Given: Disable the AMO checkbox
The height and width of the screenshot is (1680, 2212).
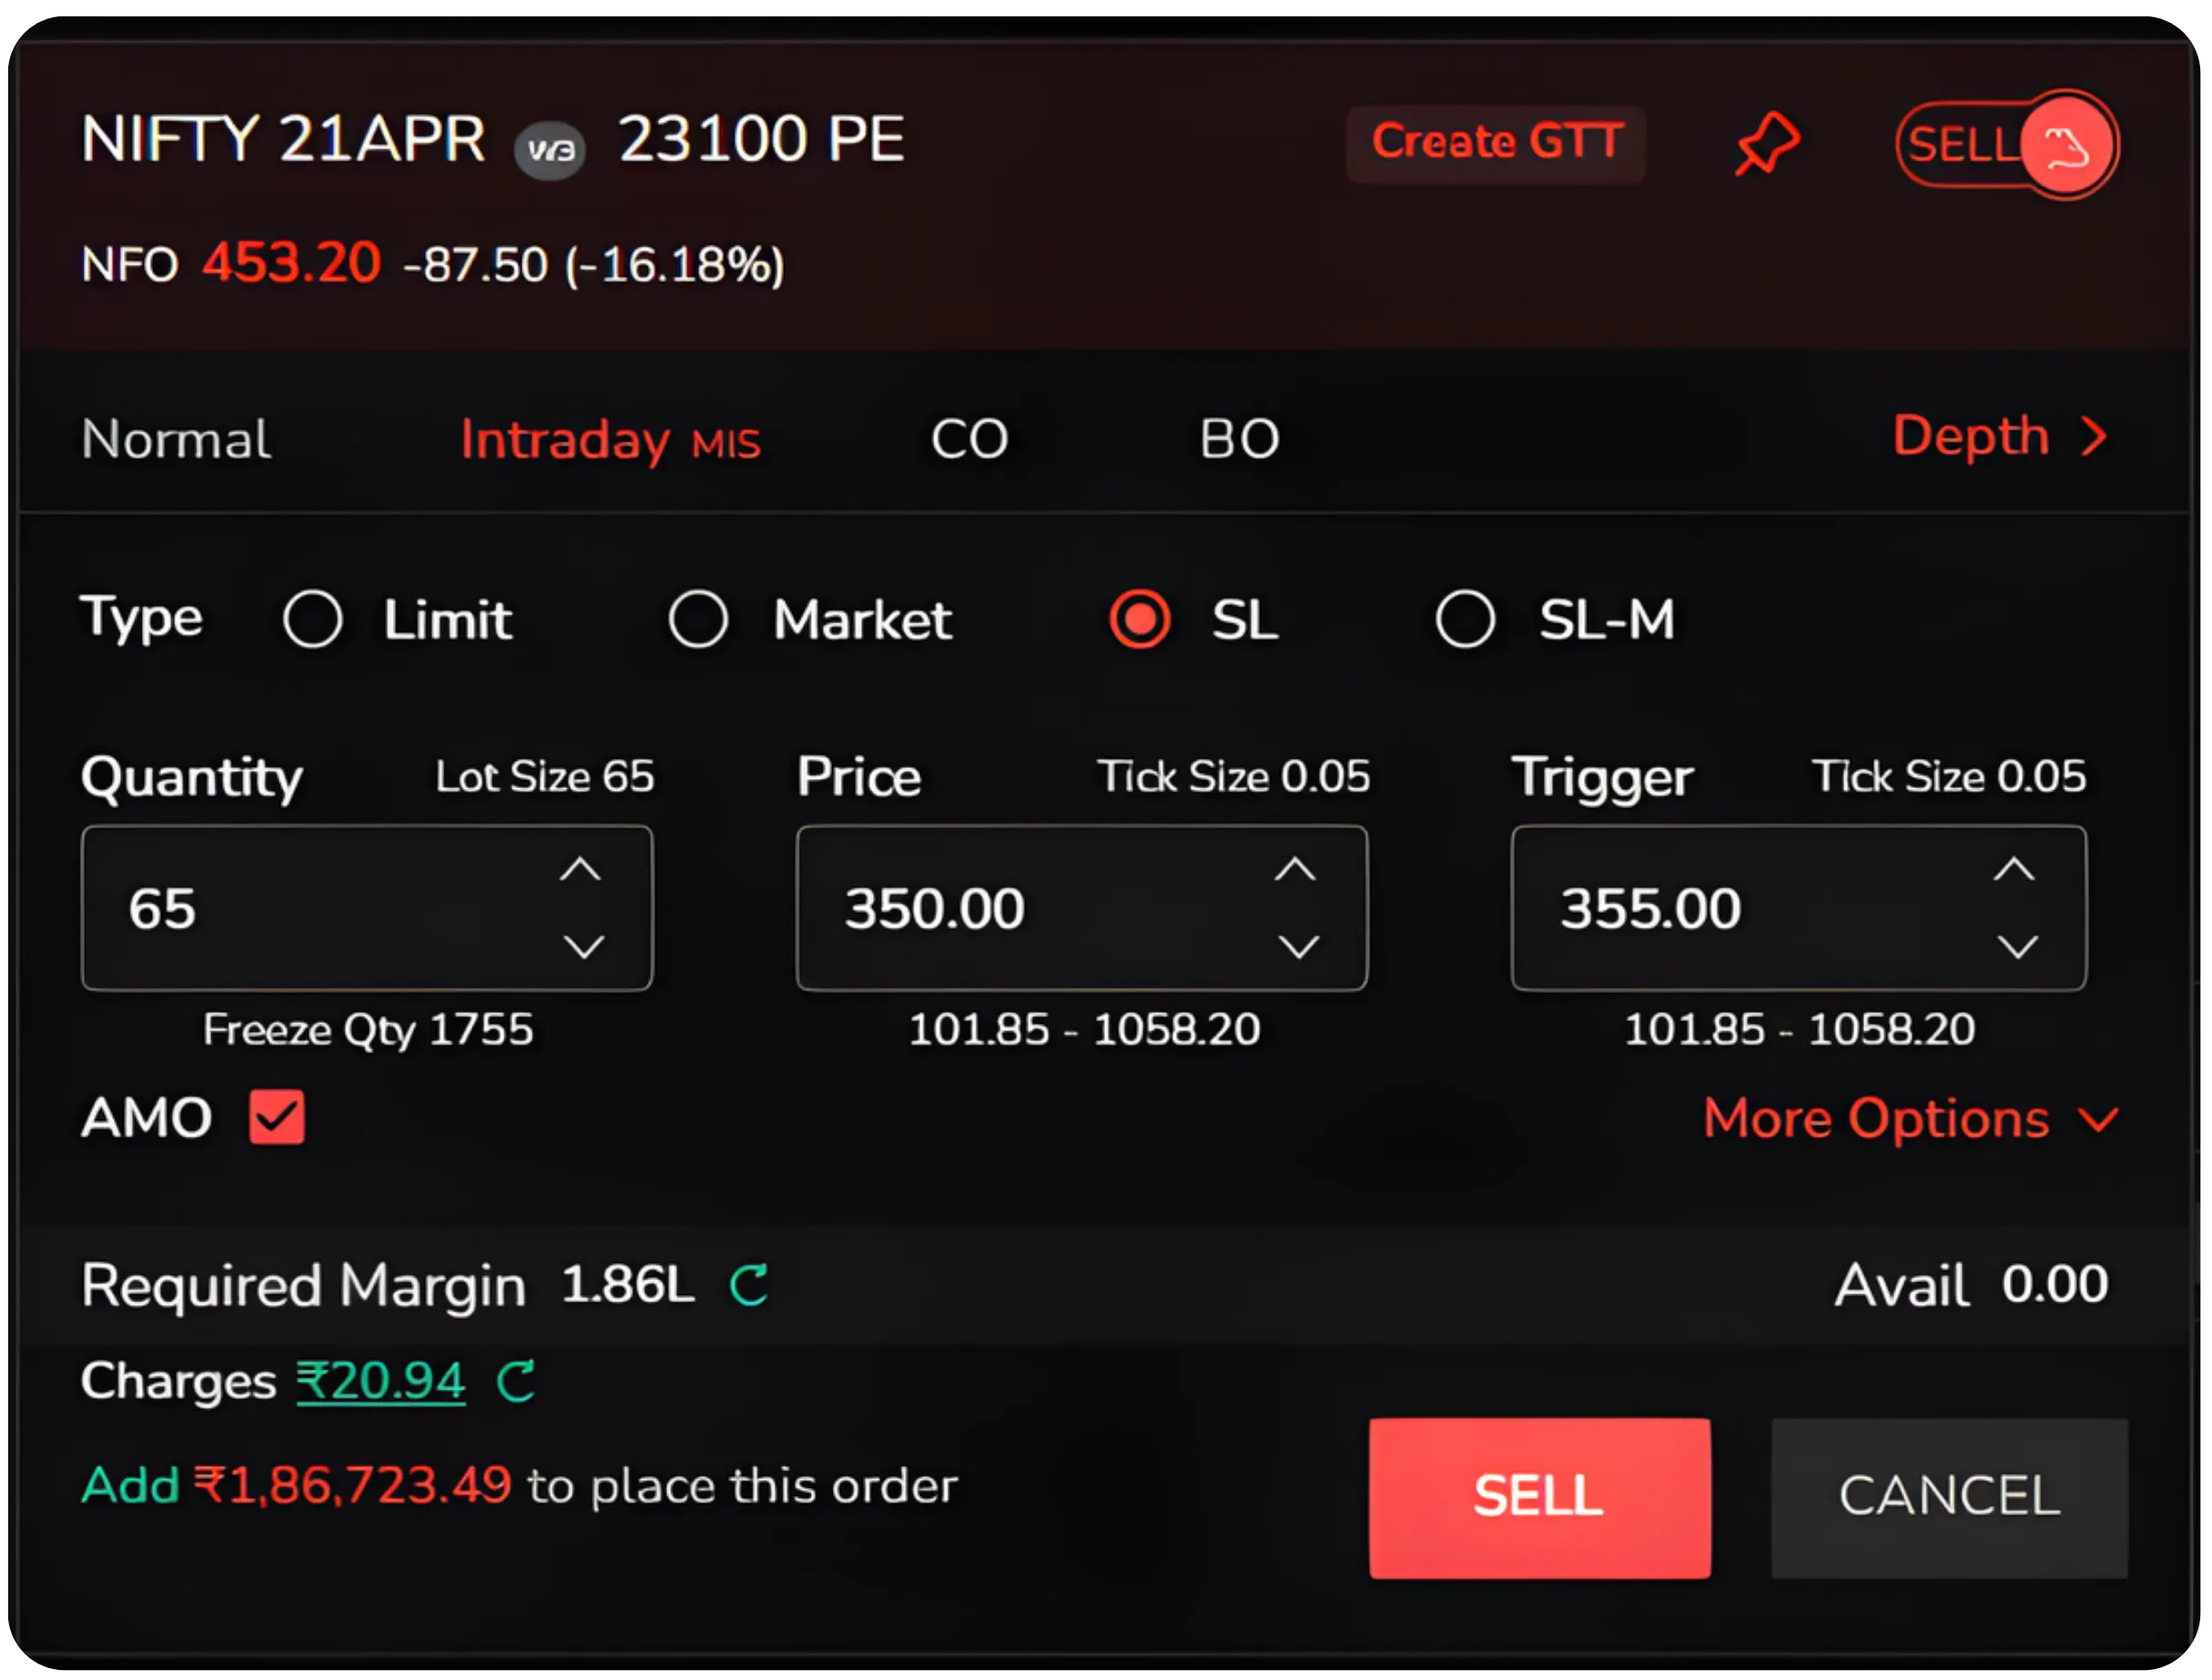Looking at the screenshot, I should tap(275, 1117).
